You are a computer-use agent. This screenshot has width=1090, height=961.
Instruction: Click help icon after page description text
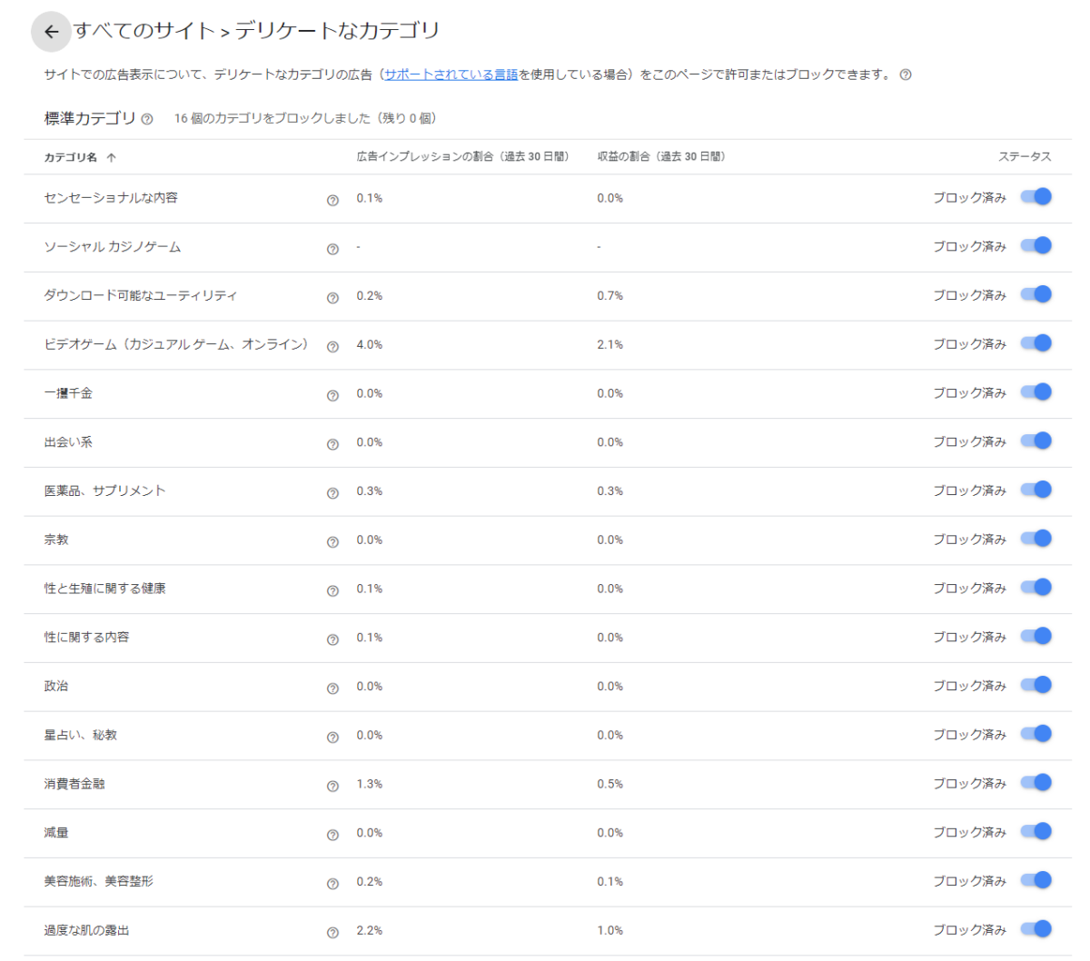point(905,75)
